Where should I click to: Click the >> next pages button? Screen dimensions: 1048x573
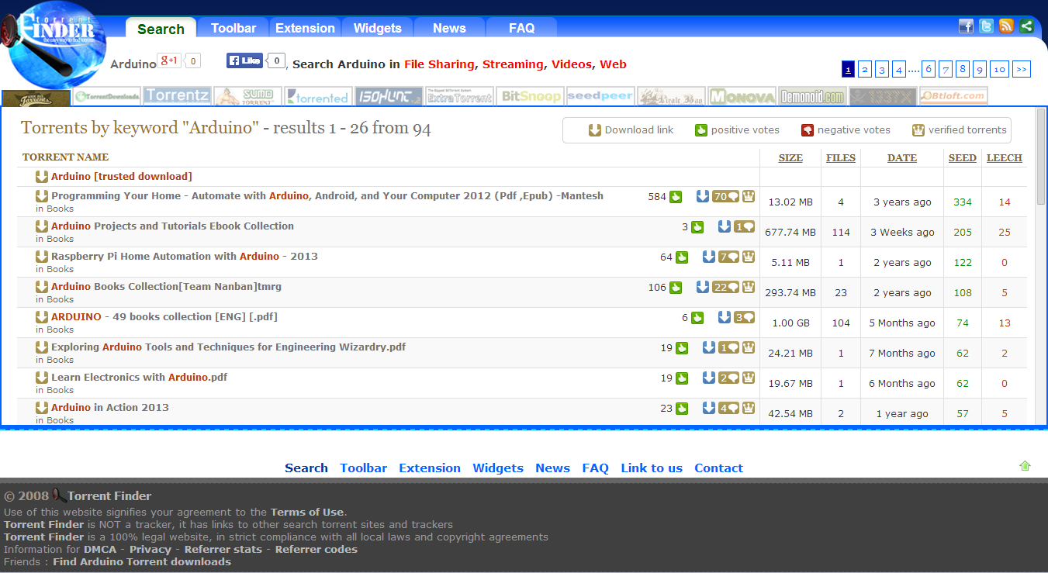pyautogui.click(x=1022, y=69)
